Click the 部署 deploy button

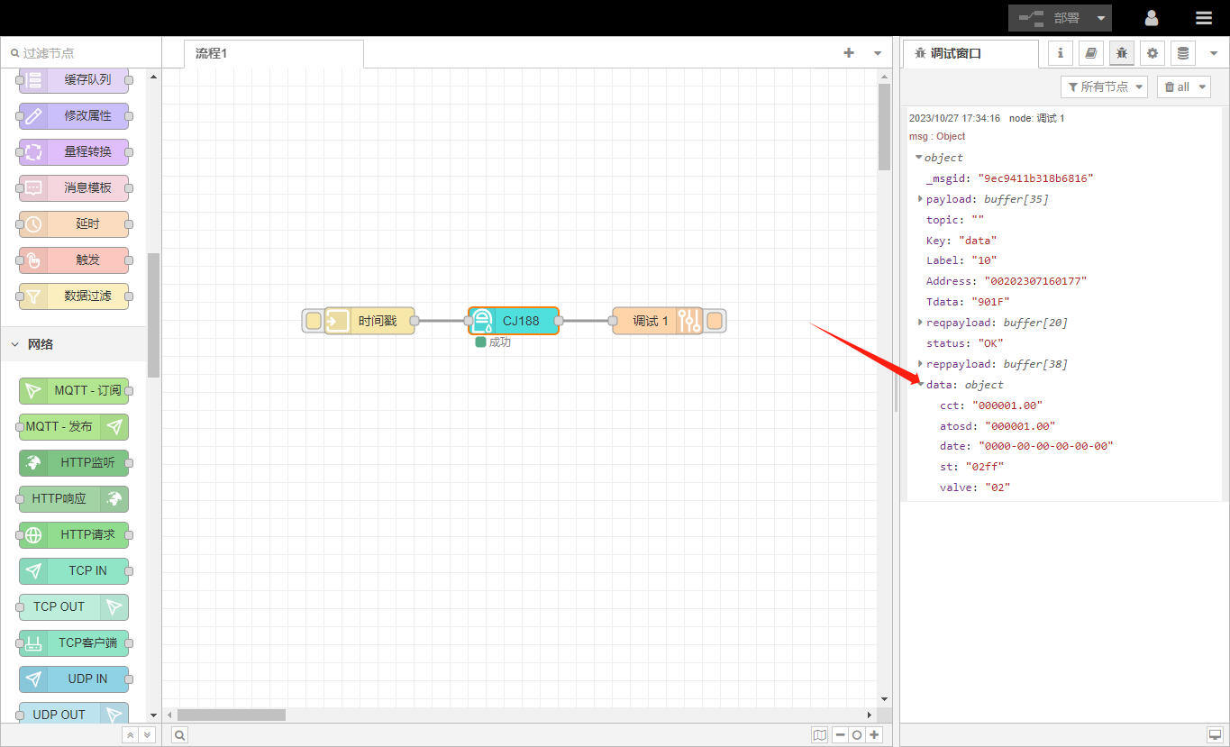1049,18
